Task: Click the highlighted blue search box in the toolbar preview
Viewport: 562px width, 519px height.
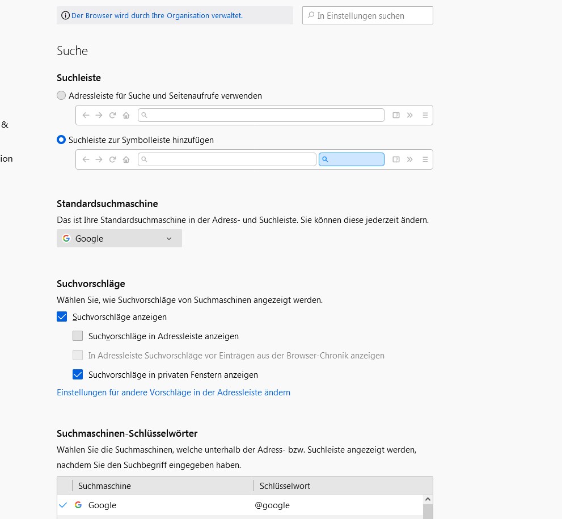Action: pos(352,159)
